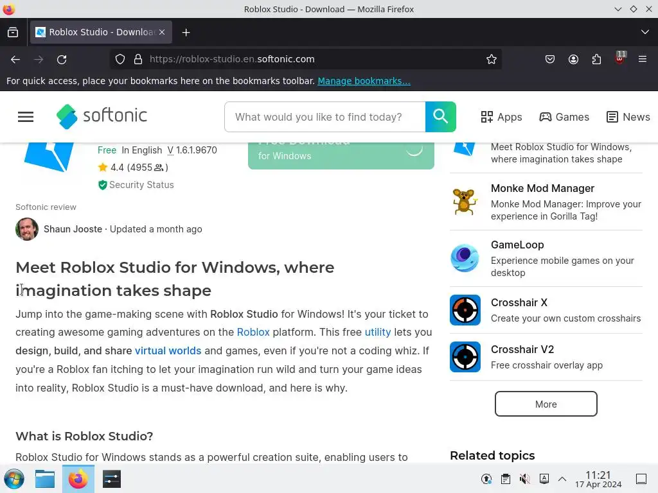658x493 pixels.
Task: Expand hidden system tray icons
Action: coord(562,479)
